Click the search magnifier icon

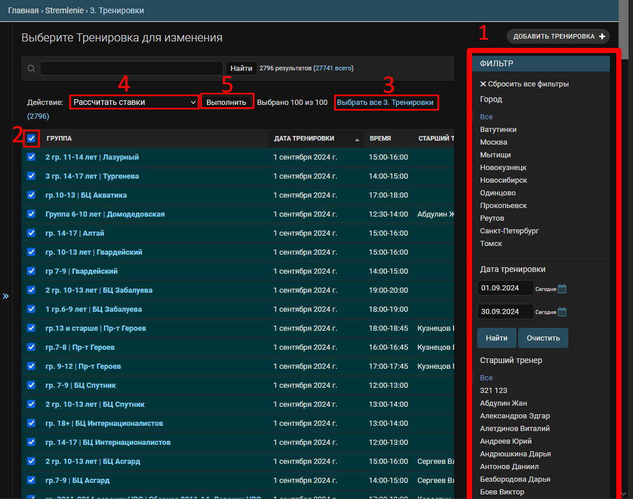(31, 69)
